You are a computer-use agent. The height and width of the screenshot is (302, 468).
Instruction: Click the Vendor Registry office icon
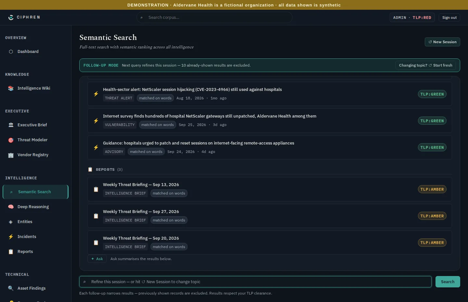[x=11, y=155]
